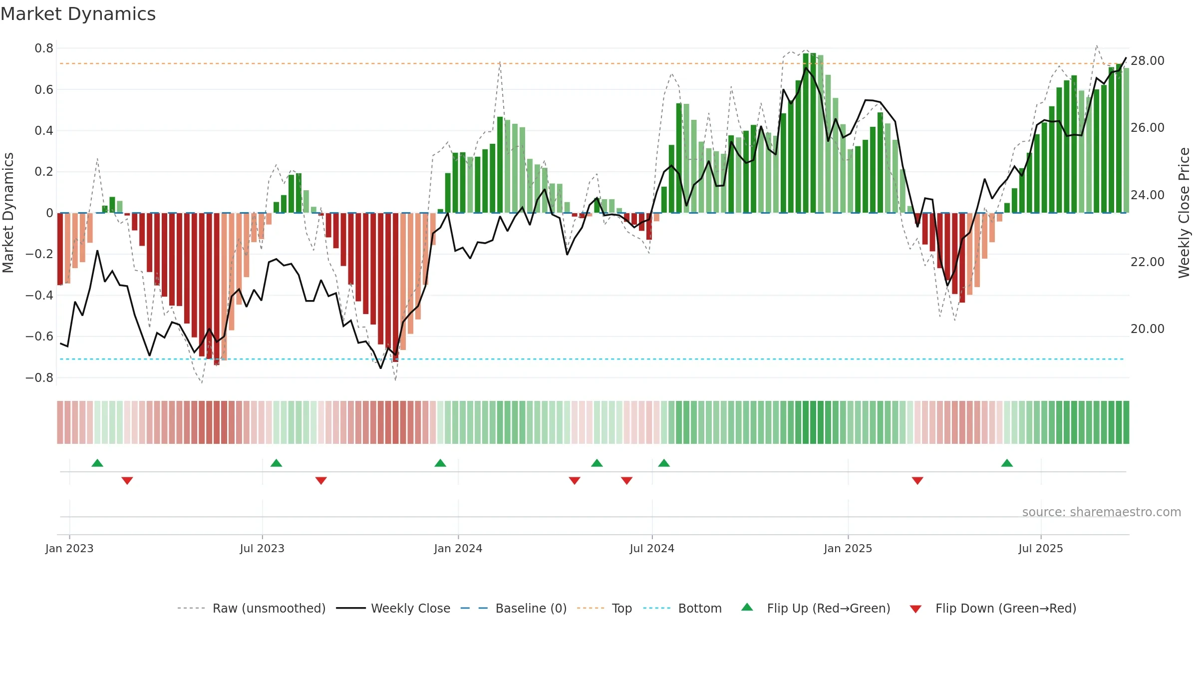Image resolution: width=1198 pixels, height=674 pixels.
Task: Toggle the Raw (unsmoothed) legend entry
Action: point(252,608)
